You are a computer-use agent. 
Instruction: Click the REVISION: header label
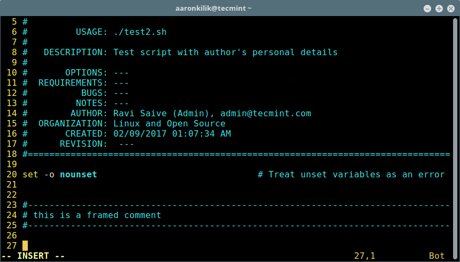(x=83, y=144)
